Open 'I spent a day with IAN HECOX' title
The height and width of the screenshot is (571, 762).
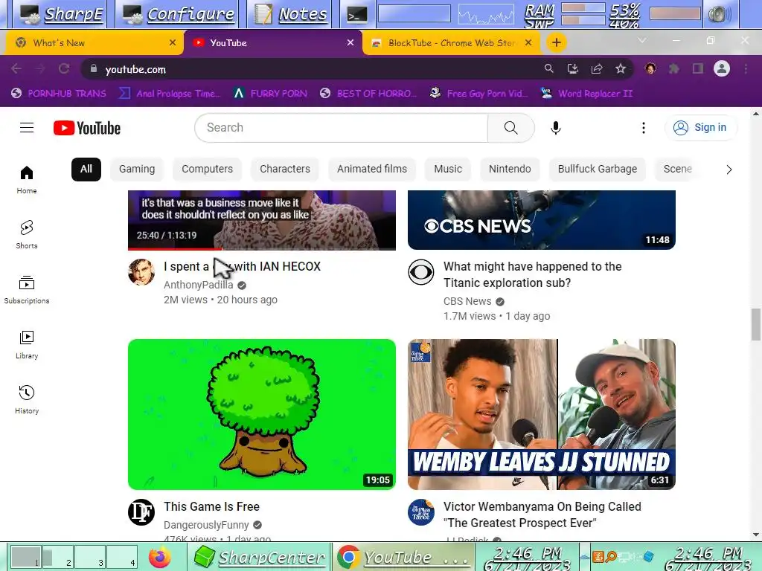[x=242, y=267]
